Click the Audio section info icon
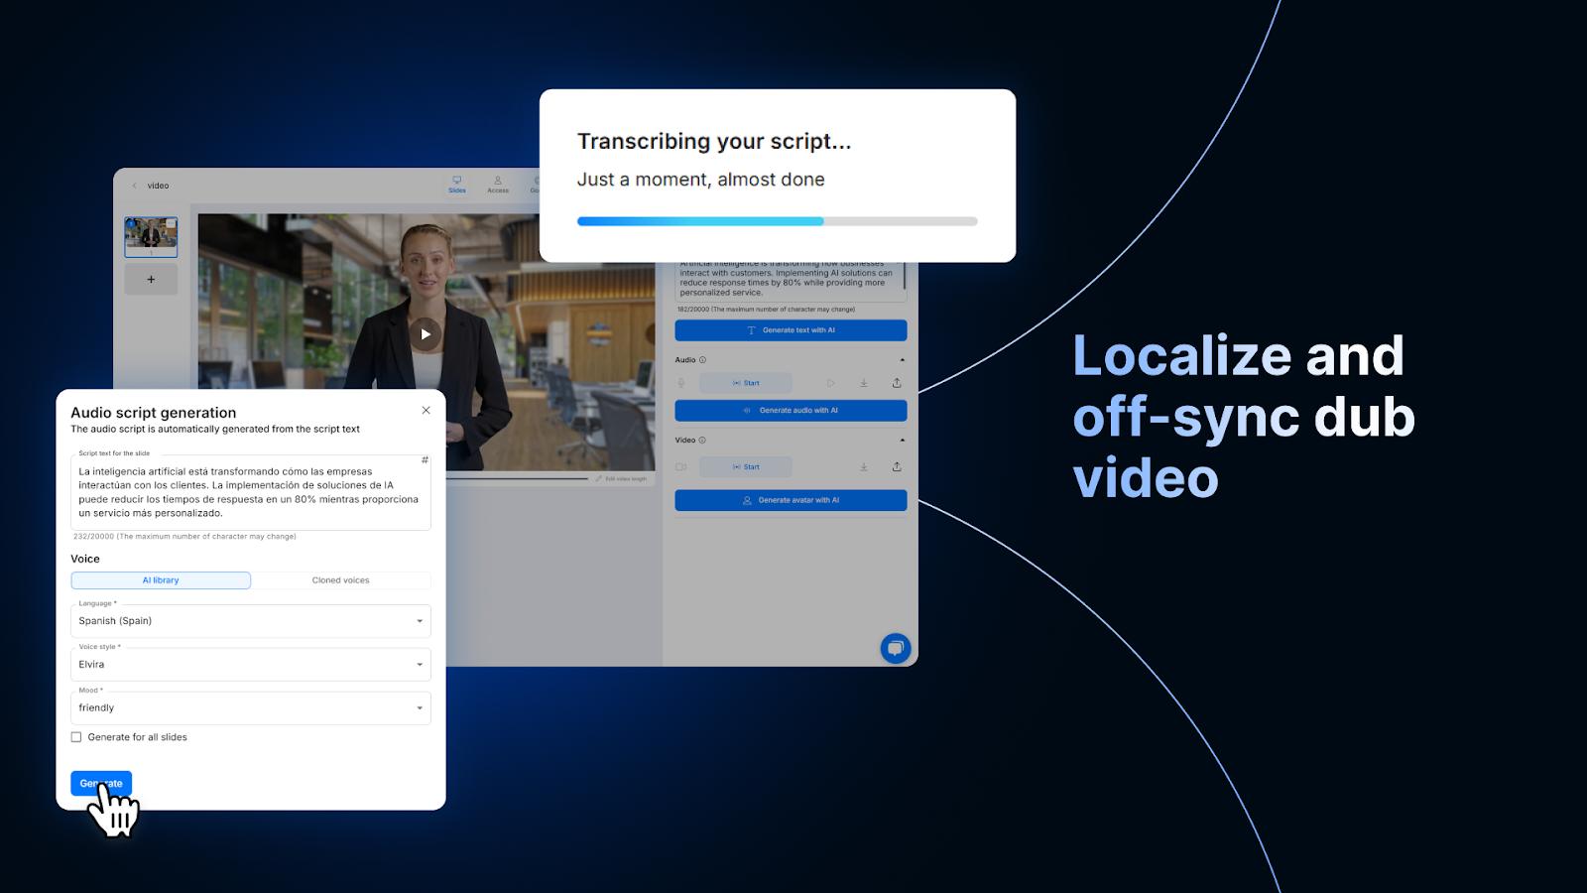 [x=703, y=360]
